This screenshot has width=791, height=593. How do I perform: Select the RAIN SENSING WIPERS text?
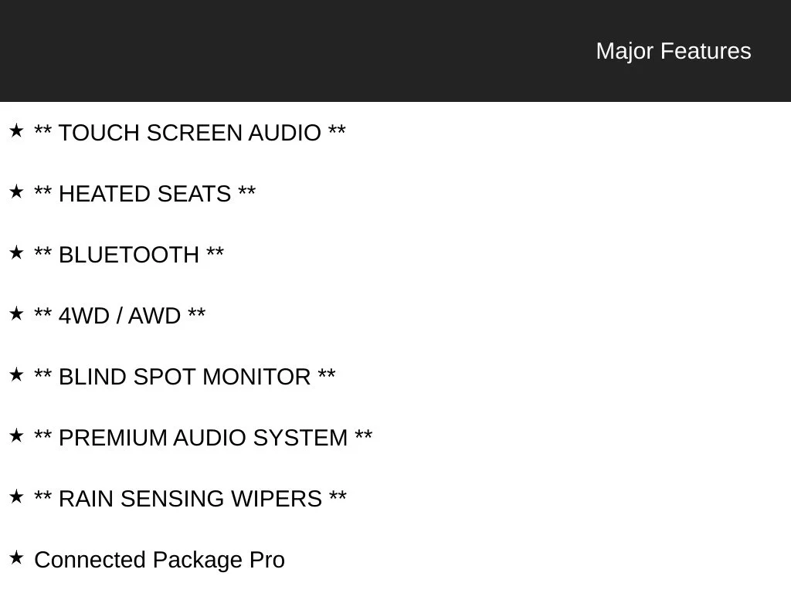tap(190, 500)
